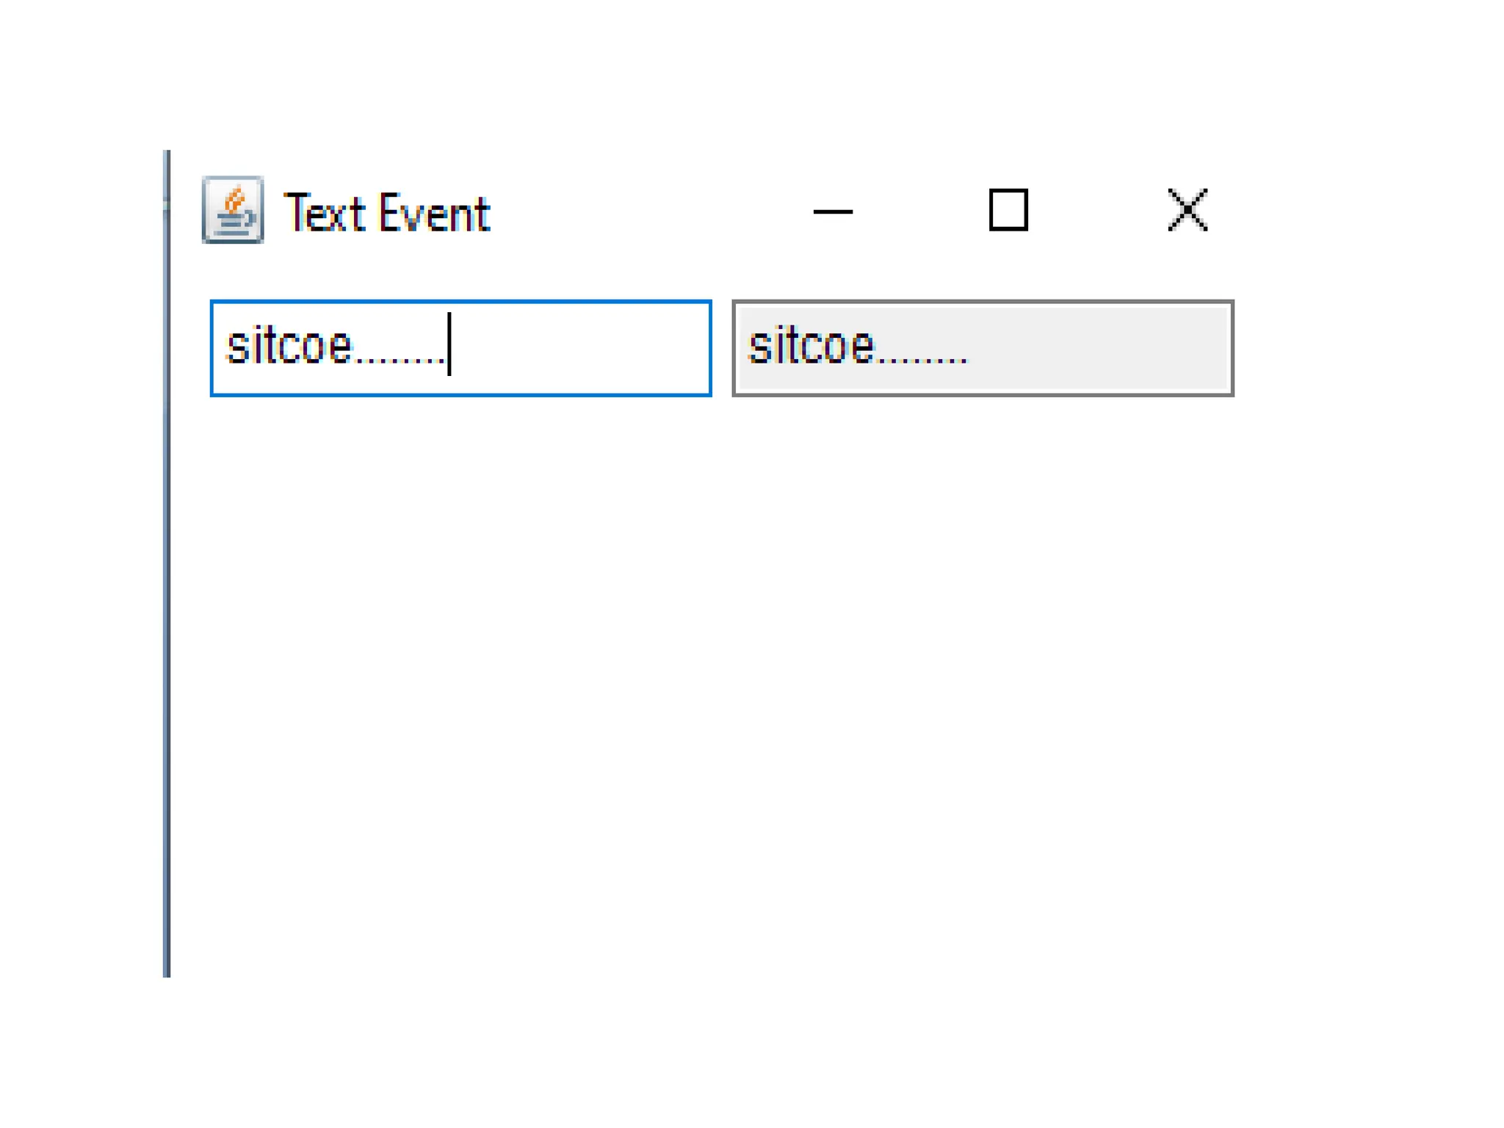Place cursor at the text caret position
The image size is (1504, 1128).
click(449, 345)
